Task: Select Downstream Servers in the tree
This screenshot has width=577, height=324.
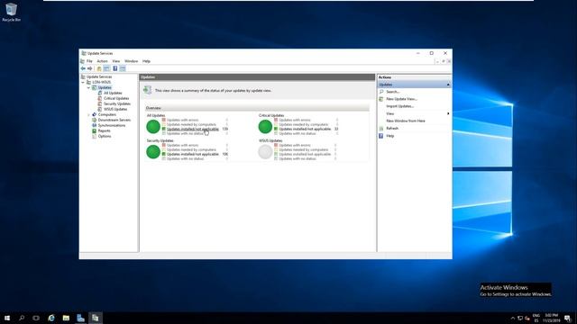Action: 114,120
